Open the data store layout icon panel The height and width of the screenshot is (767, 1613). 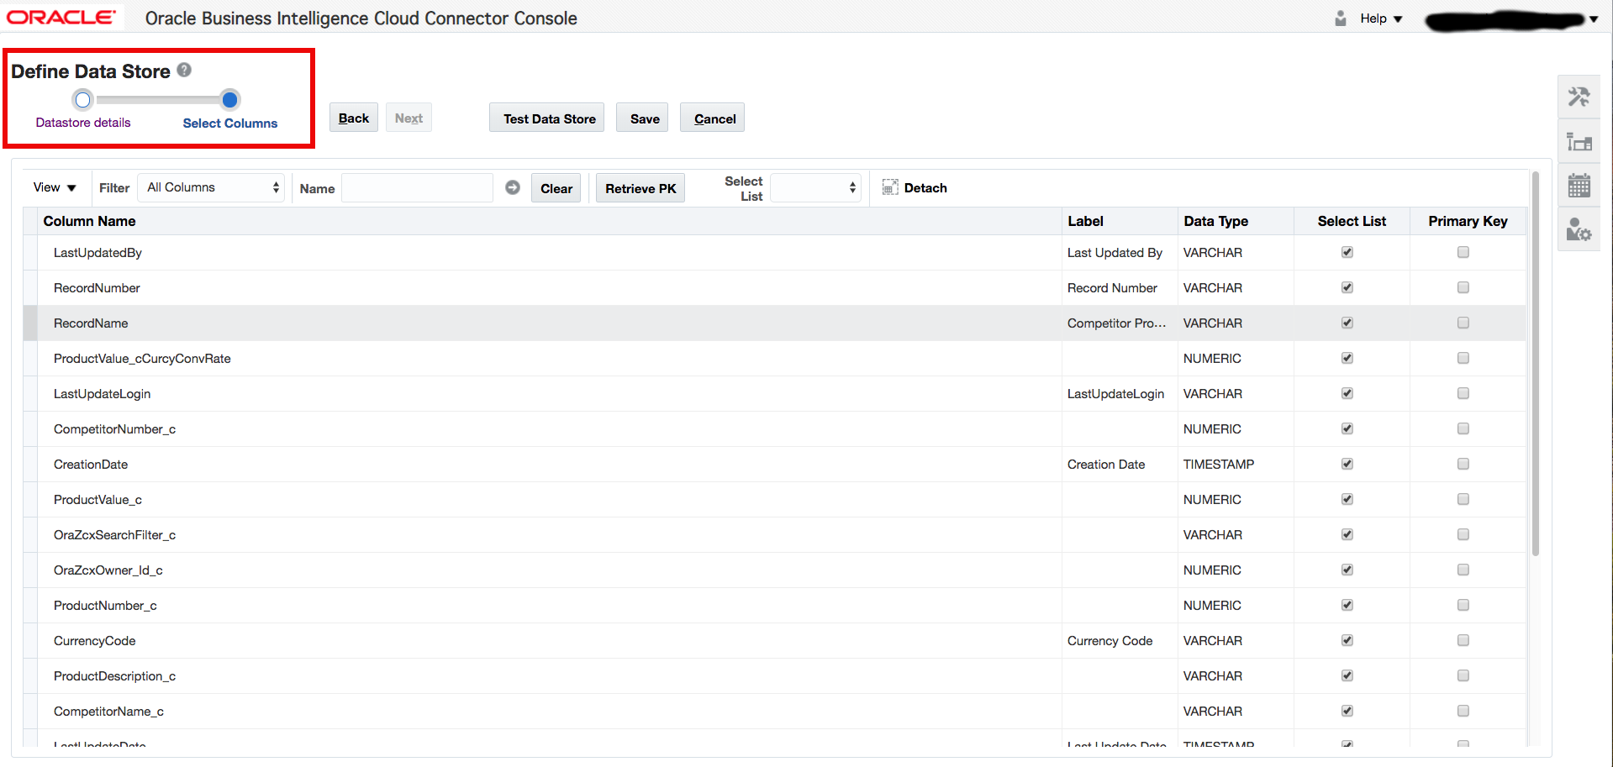point(1579,142)
